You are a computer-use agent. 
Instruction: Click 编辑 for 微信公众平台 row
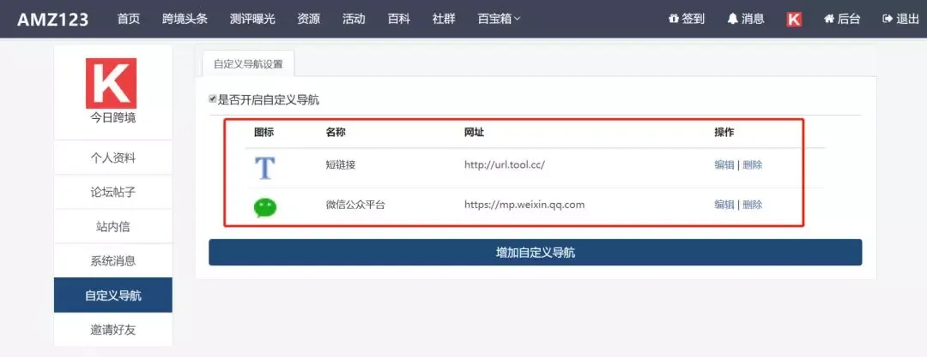724,205
